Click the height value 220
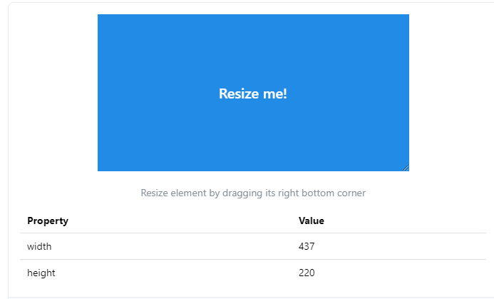494x299 pixels. (x=307, y=273)
